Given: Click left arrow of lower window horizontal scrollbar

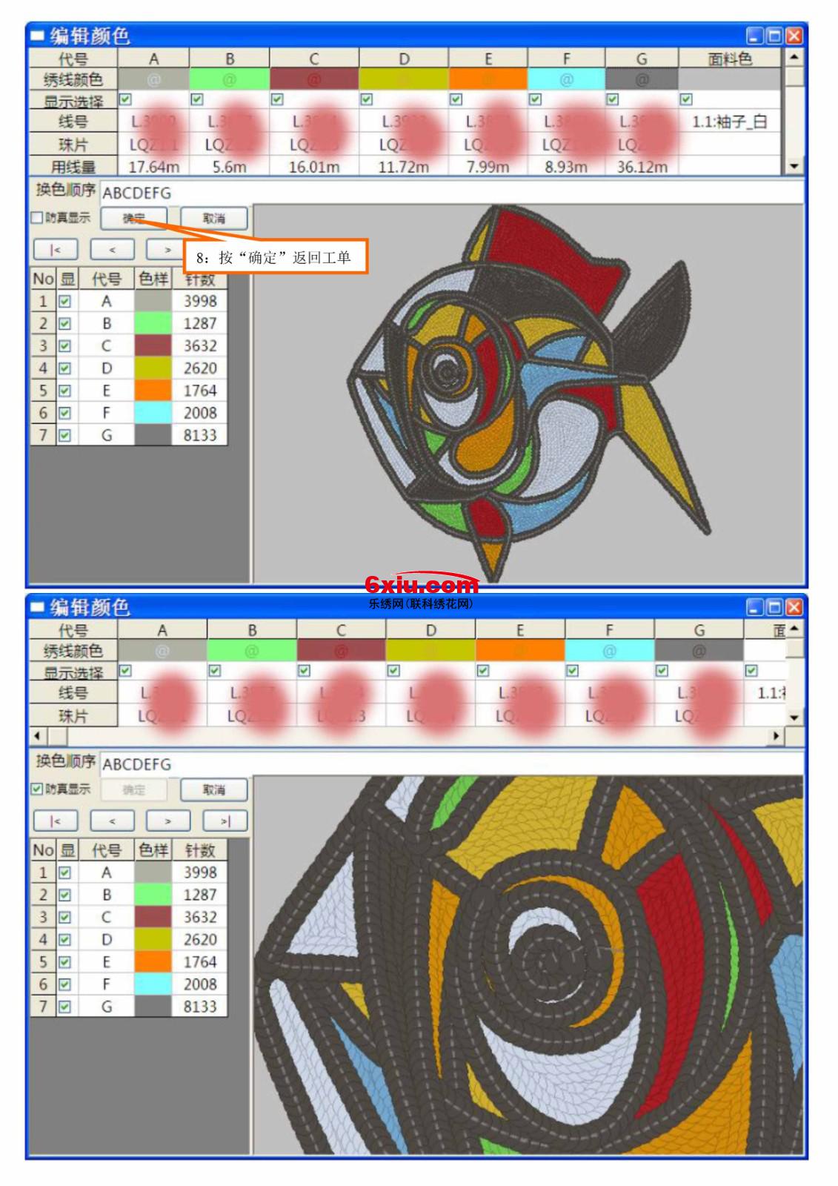Looking at the screenshot, I should [x=37, y=736].
